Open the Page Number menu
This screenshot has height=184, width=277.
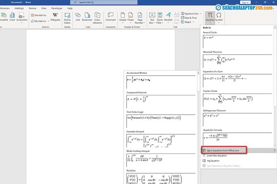click(140, 18)
